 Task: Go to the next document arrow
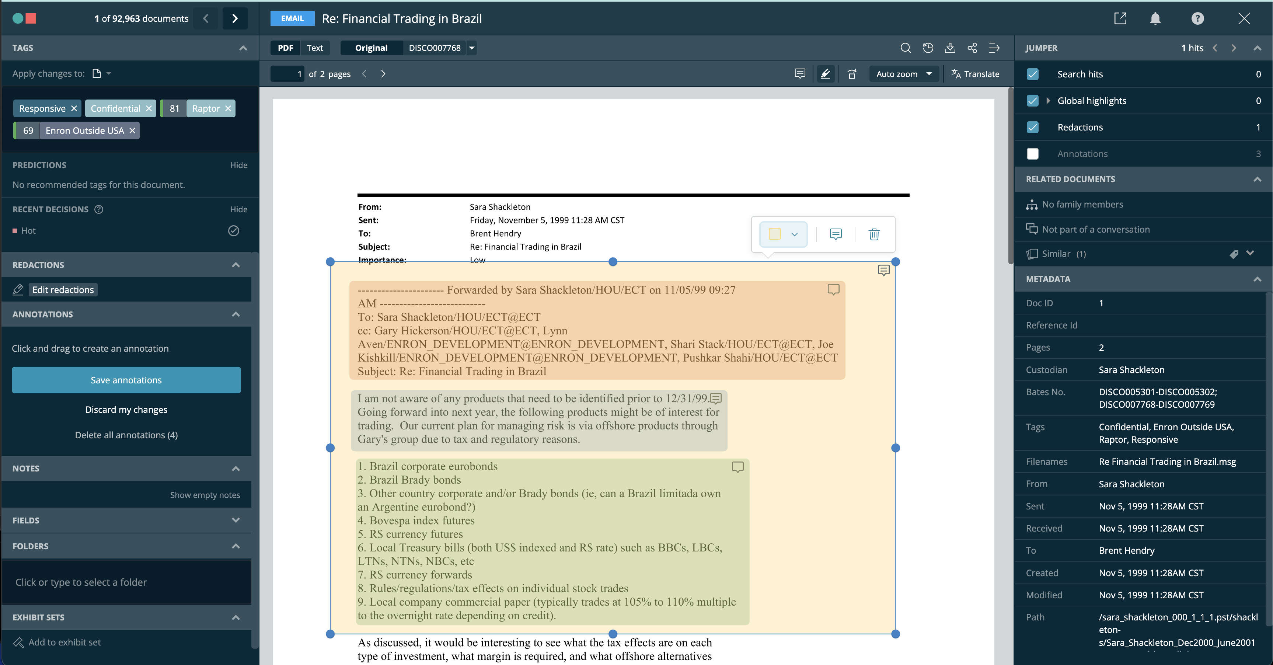point(235,18)
